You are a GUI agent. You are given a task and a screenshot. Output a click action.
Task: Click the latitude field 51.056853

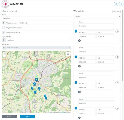87,36
